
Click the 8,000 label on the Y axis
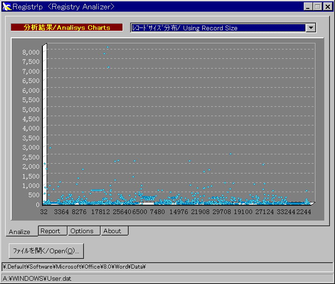32,52
